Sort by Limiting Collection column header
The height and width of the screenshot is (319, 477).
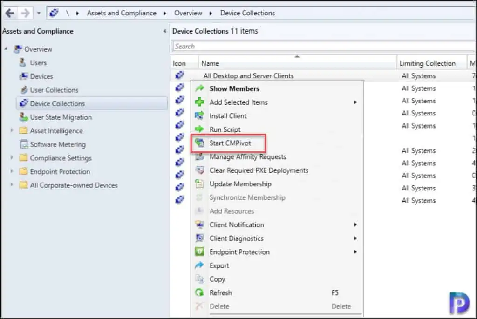pos(428,63)
